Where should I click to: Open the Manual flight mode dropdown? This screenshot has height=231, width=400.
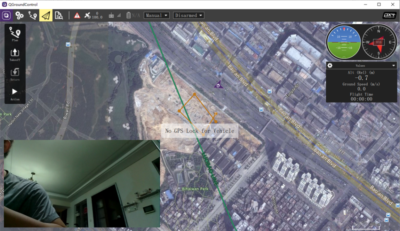click(x=157, y=16)
